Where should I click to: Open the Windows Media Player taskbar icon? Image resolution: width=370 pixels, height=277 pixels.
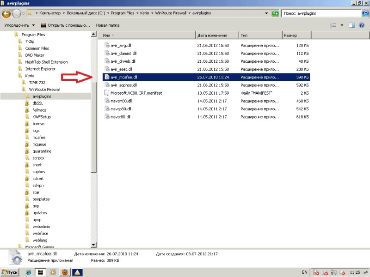click(x=53, y=272)
